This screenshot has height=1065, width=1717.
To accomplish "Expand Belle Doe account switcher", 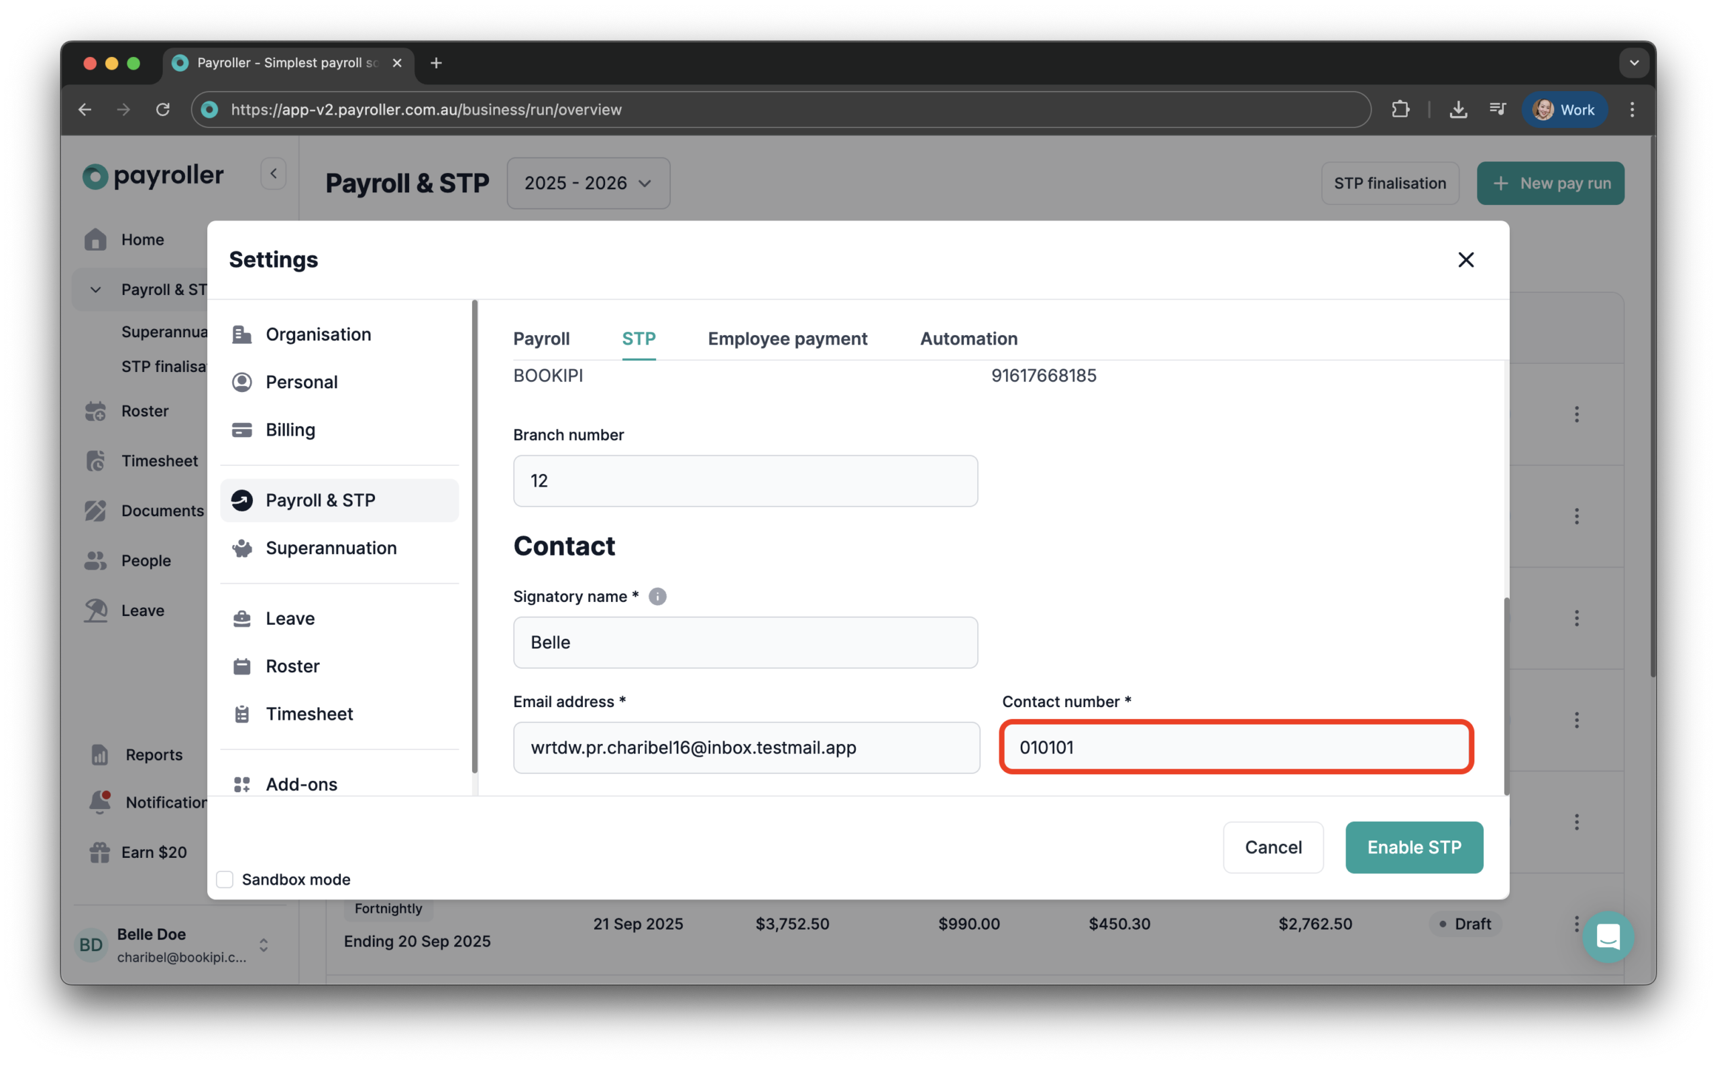I will pyautogui.click(x=264, y=944).
